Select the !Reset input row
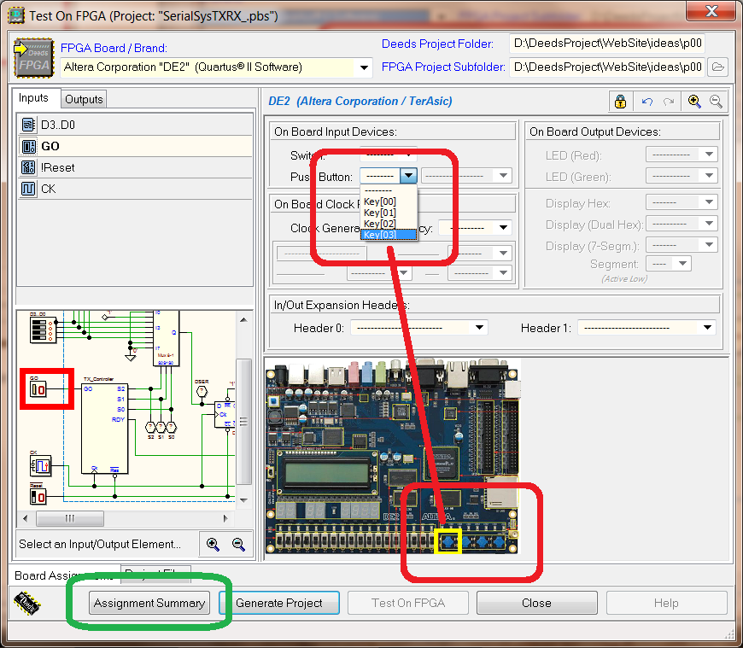Image resolution: width=743 pixels, height=648 pixels. pos(136,167)
